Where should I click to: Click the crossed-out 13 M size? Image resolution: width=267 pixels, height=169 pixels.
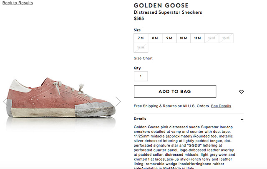coord(226,38)
